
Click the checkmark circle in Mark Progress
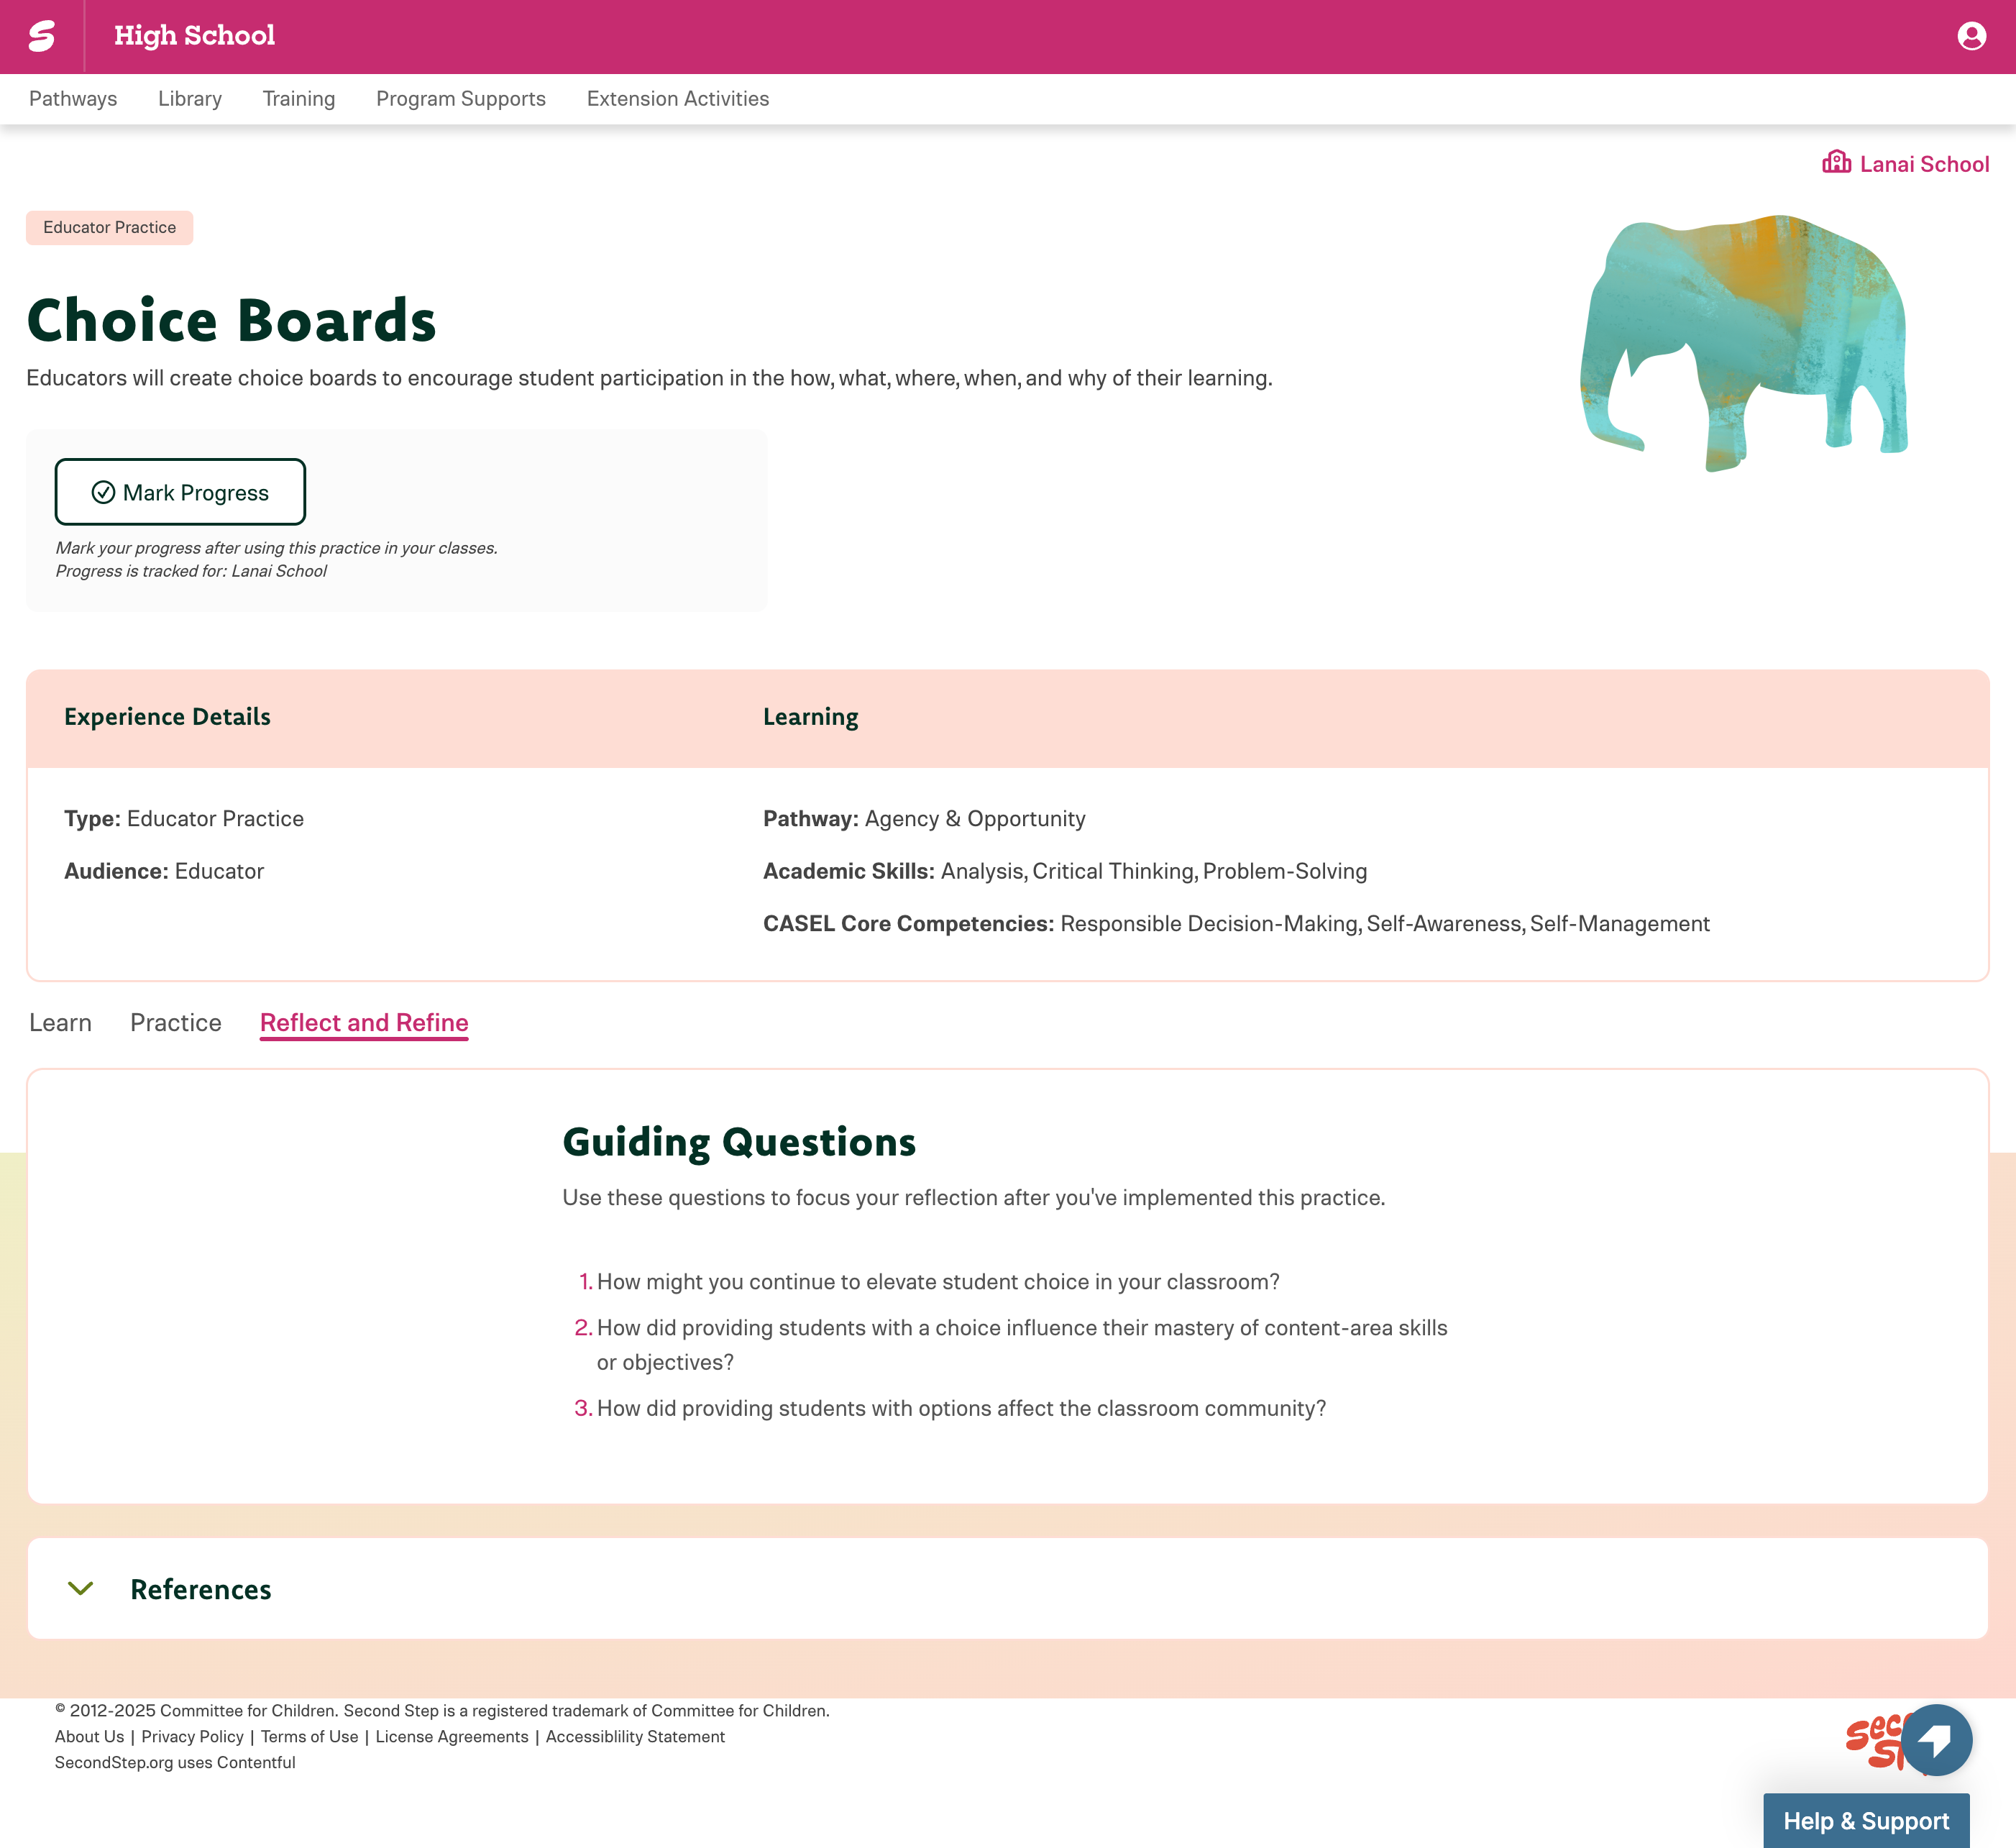pos(103,492)
